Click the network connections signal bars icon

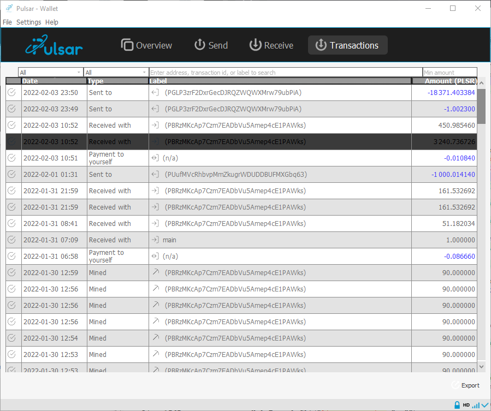pos(476,406)
